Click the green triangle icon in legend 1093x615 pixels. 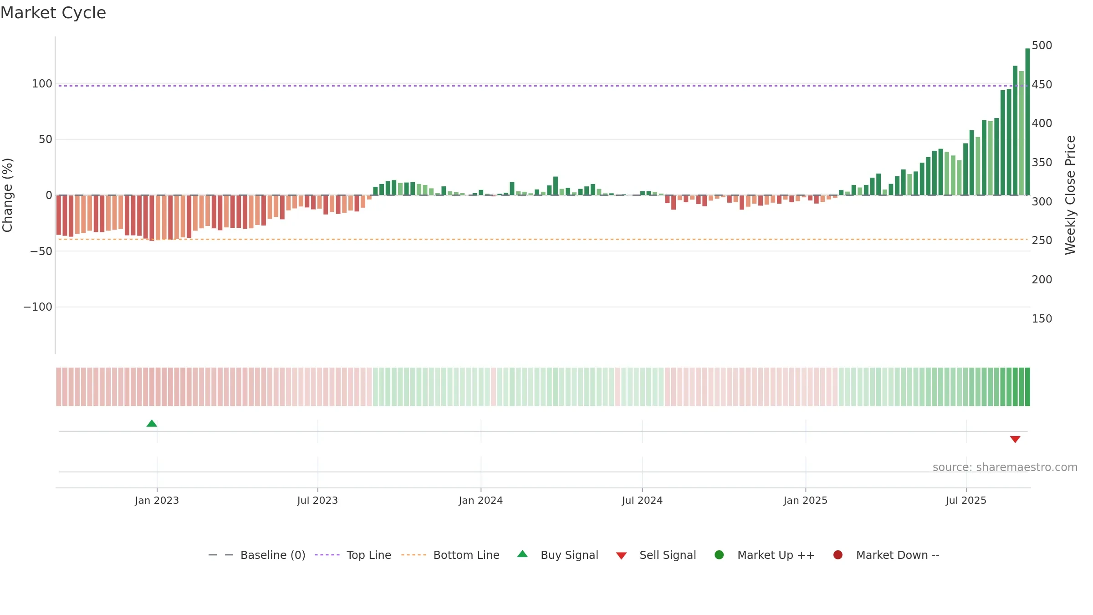click(x=522, y=554)
